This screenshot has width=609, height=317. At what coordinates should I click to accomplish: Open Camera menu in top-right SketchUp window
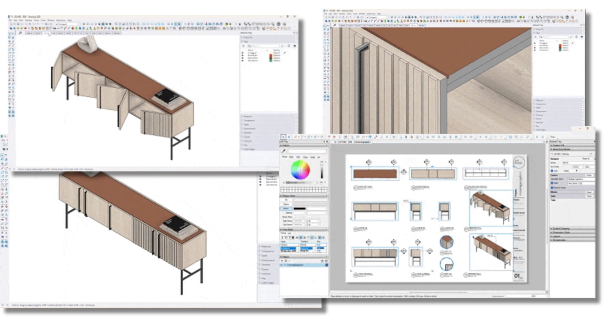click(342, 14)
